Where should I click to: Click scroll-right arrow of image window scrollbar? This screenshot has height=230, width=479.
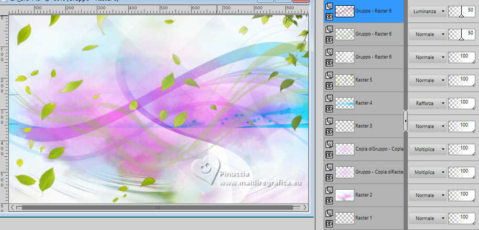pos(305,208)
